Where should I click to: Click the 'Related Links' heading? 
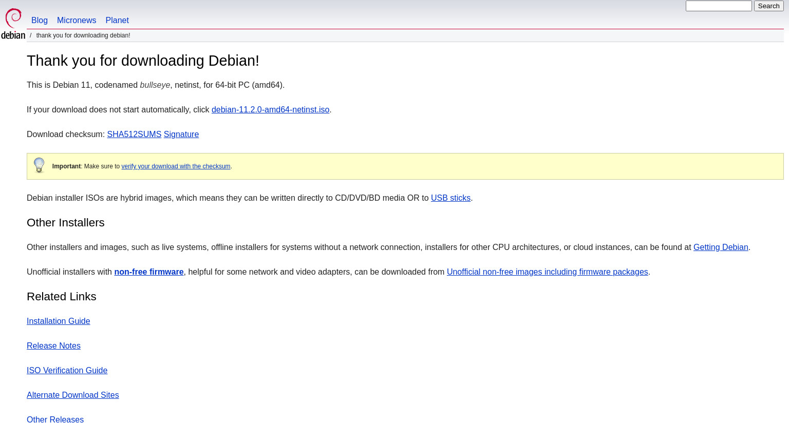point(62,296)
